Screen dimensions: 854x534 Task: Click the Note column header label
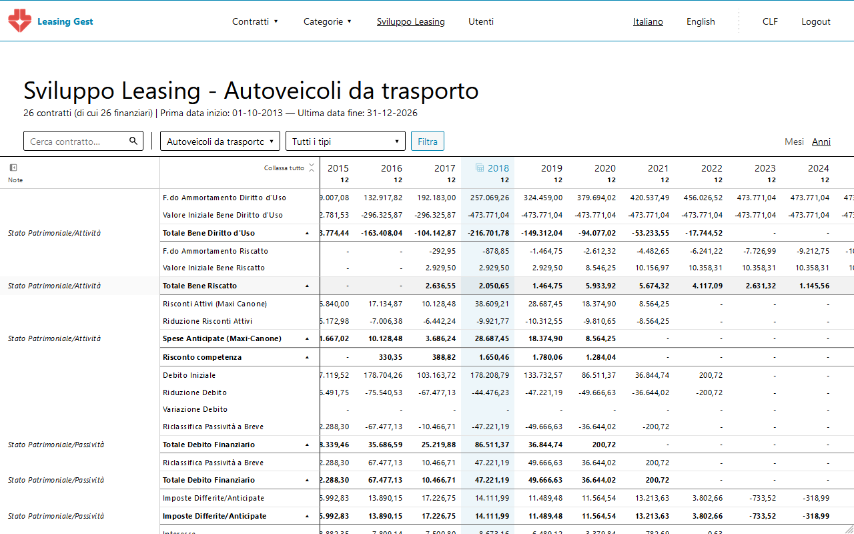coord(15,180)
